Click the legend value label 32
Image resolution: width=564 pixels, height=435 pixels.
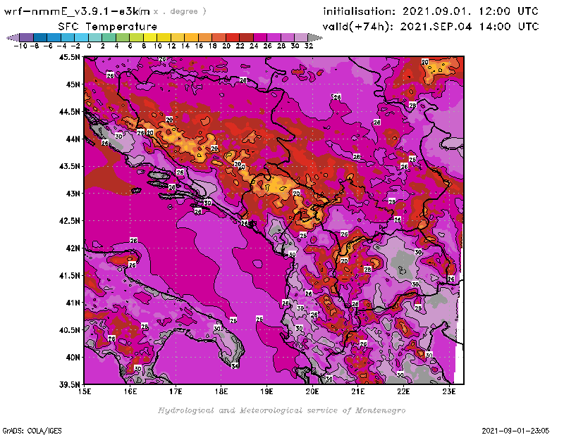pyautogui.click(x=309, y=46)
